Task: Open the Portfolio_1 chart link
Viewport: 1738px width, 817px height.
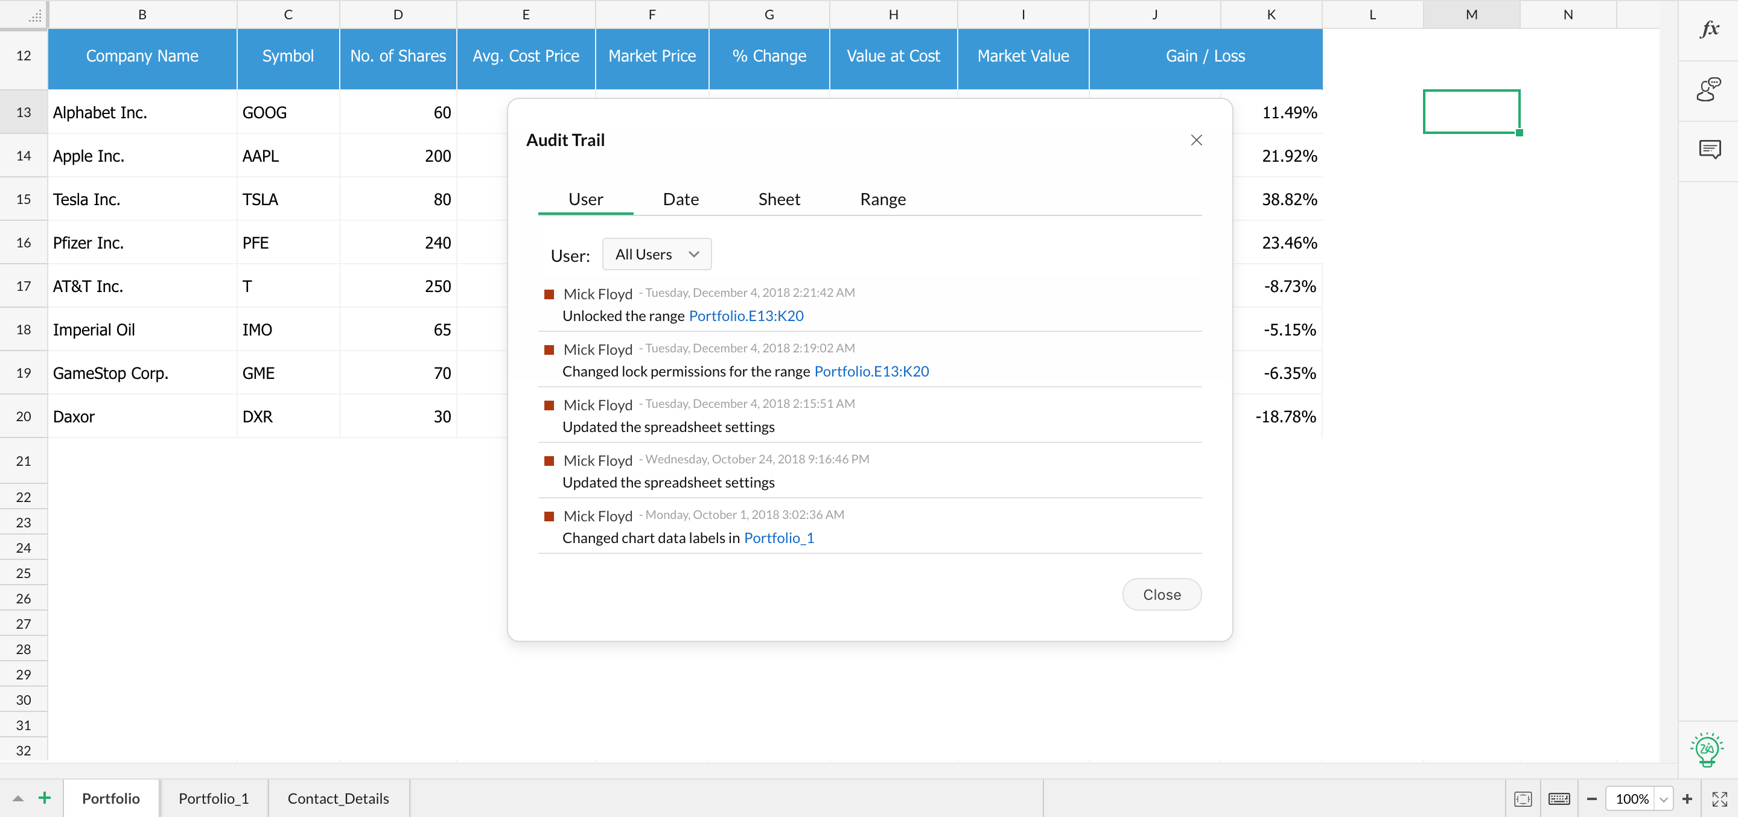Action: click(778, 538)
